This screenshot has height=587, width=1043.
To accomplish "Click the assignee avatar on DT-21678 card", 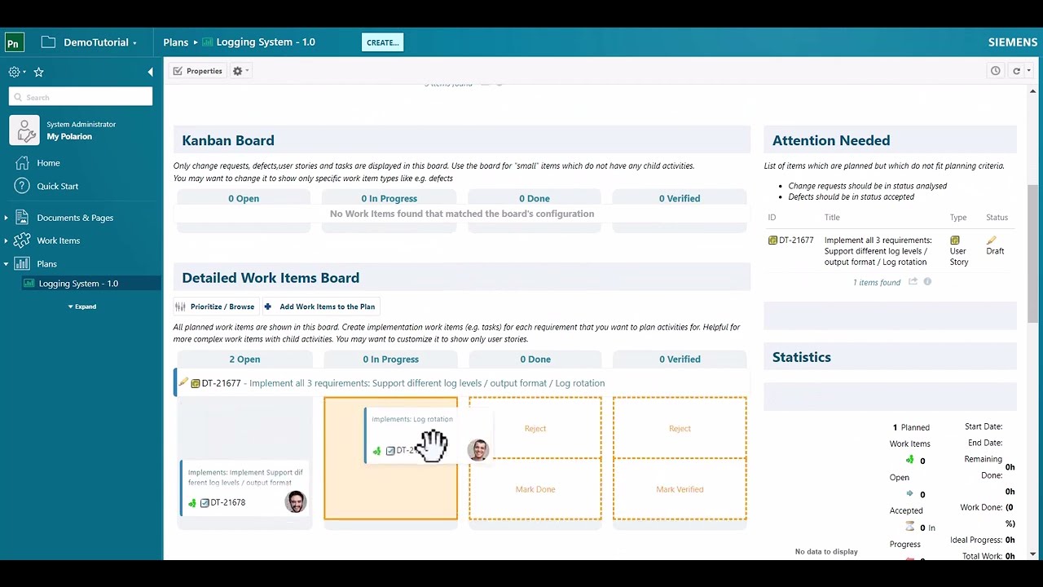I will point(296,501).
